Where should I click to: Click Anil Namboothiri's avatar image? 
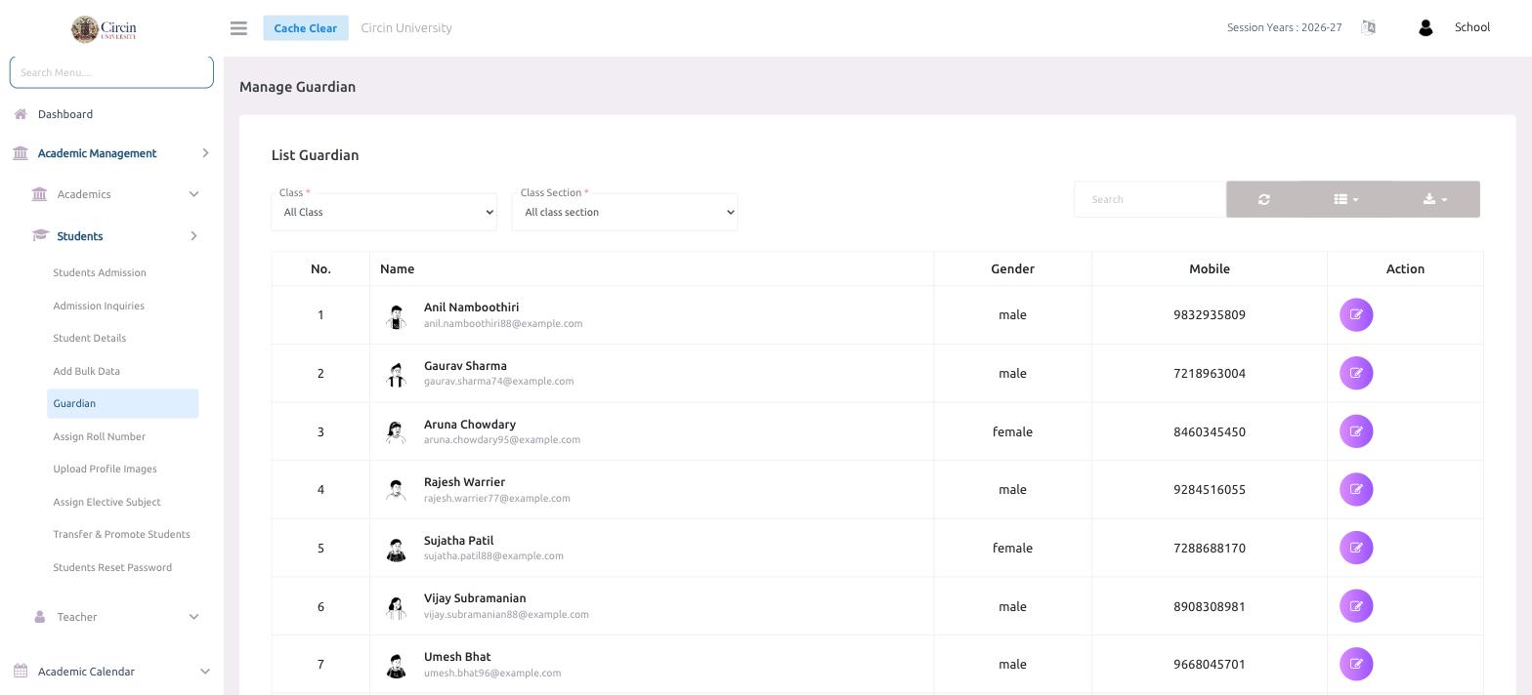(x=396, y=316)
